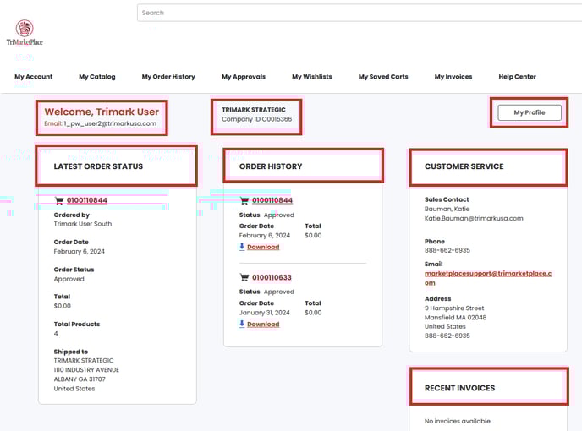The height and width of the screenshot is (431, 582).
Task: Click 9 Hampshire Street address line
Action: pyautogui.click(x=454, y=308)
